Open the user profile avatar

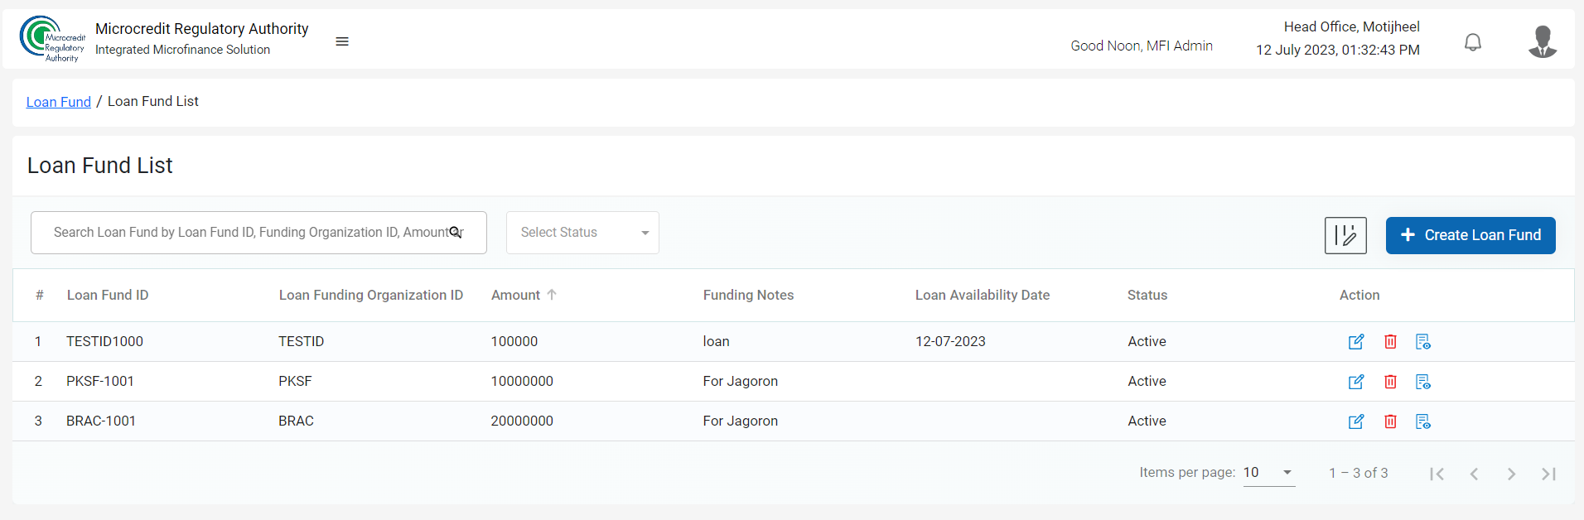point(1543,41)
